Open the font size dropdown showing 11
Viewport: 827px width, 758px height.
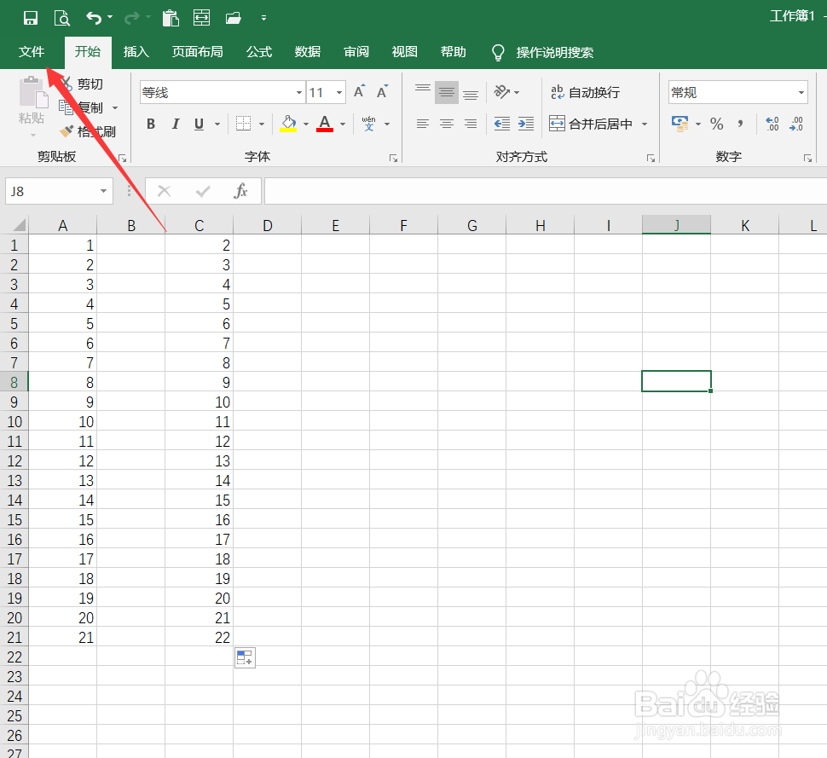pos(339,93)
